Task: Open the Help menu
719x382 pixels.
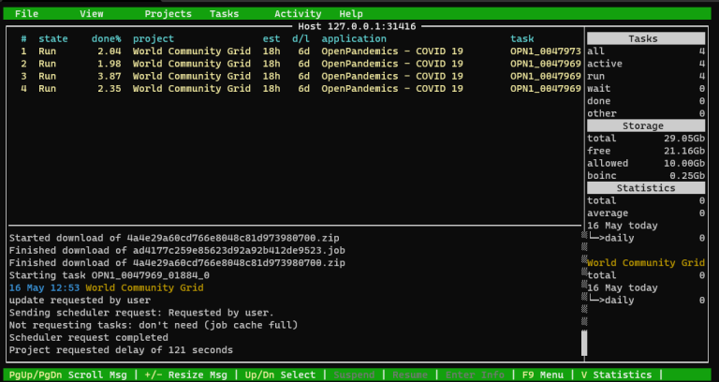Action: pos(351,14)
